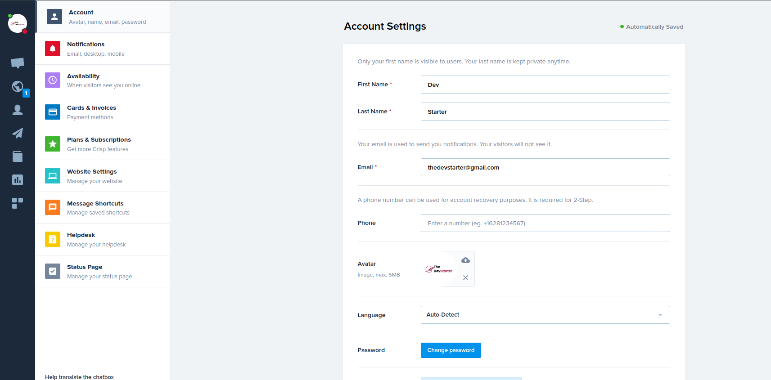Open the Notifications settings section
The height and width of the screenshot is (380, 771).
[x=103, y=49]
